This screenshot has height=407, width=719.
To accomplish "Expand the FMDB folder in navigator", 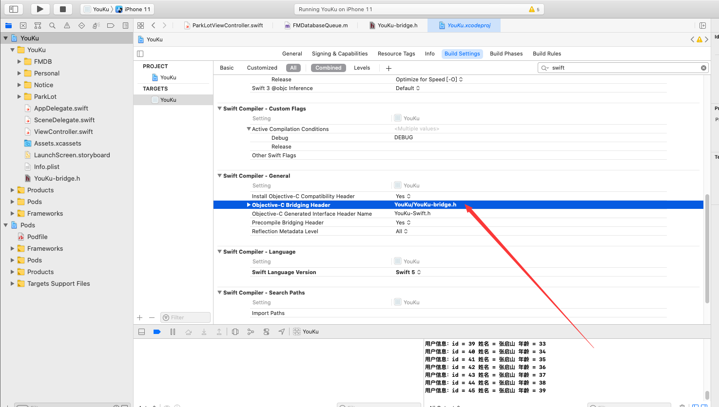I will point(20,61).
